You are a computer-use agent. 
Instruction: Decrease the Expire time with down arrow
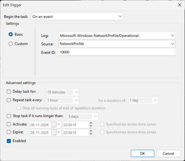point(91,134)
